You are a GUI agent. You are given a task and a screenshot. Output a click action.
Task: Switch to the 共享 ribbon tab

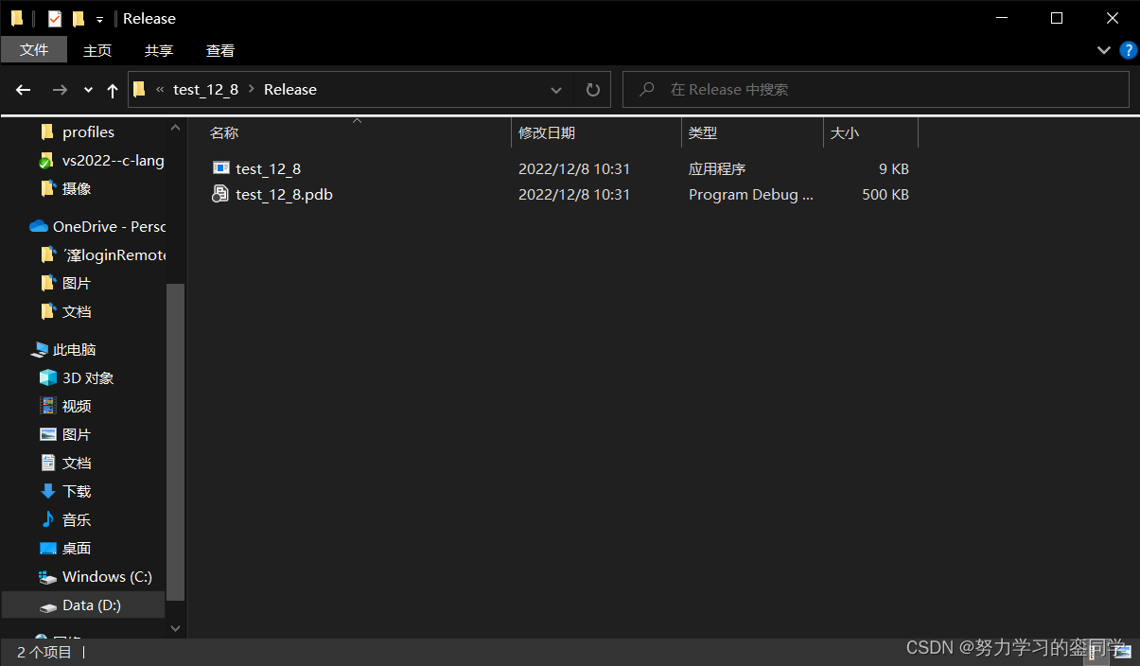tap(159, 50)
